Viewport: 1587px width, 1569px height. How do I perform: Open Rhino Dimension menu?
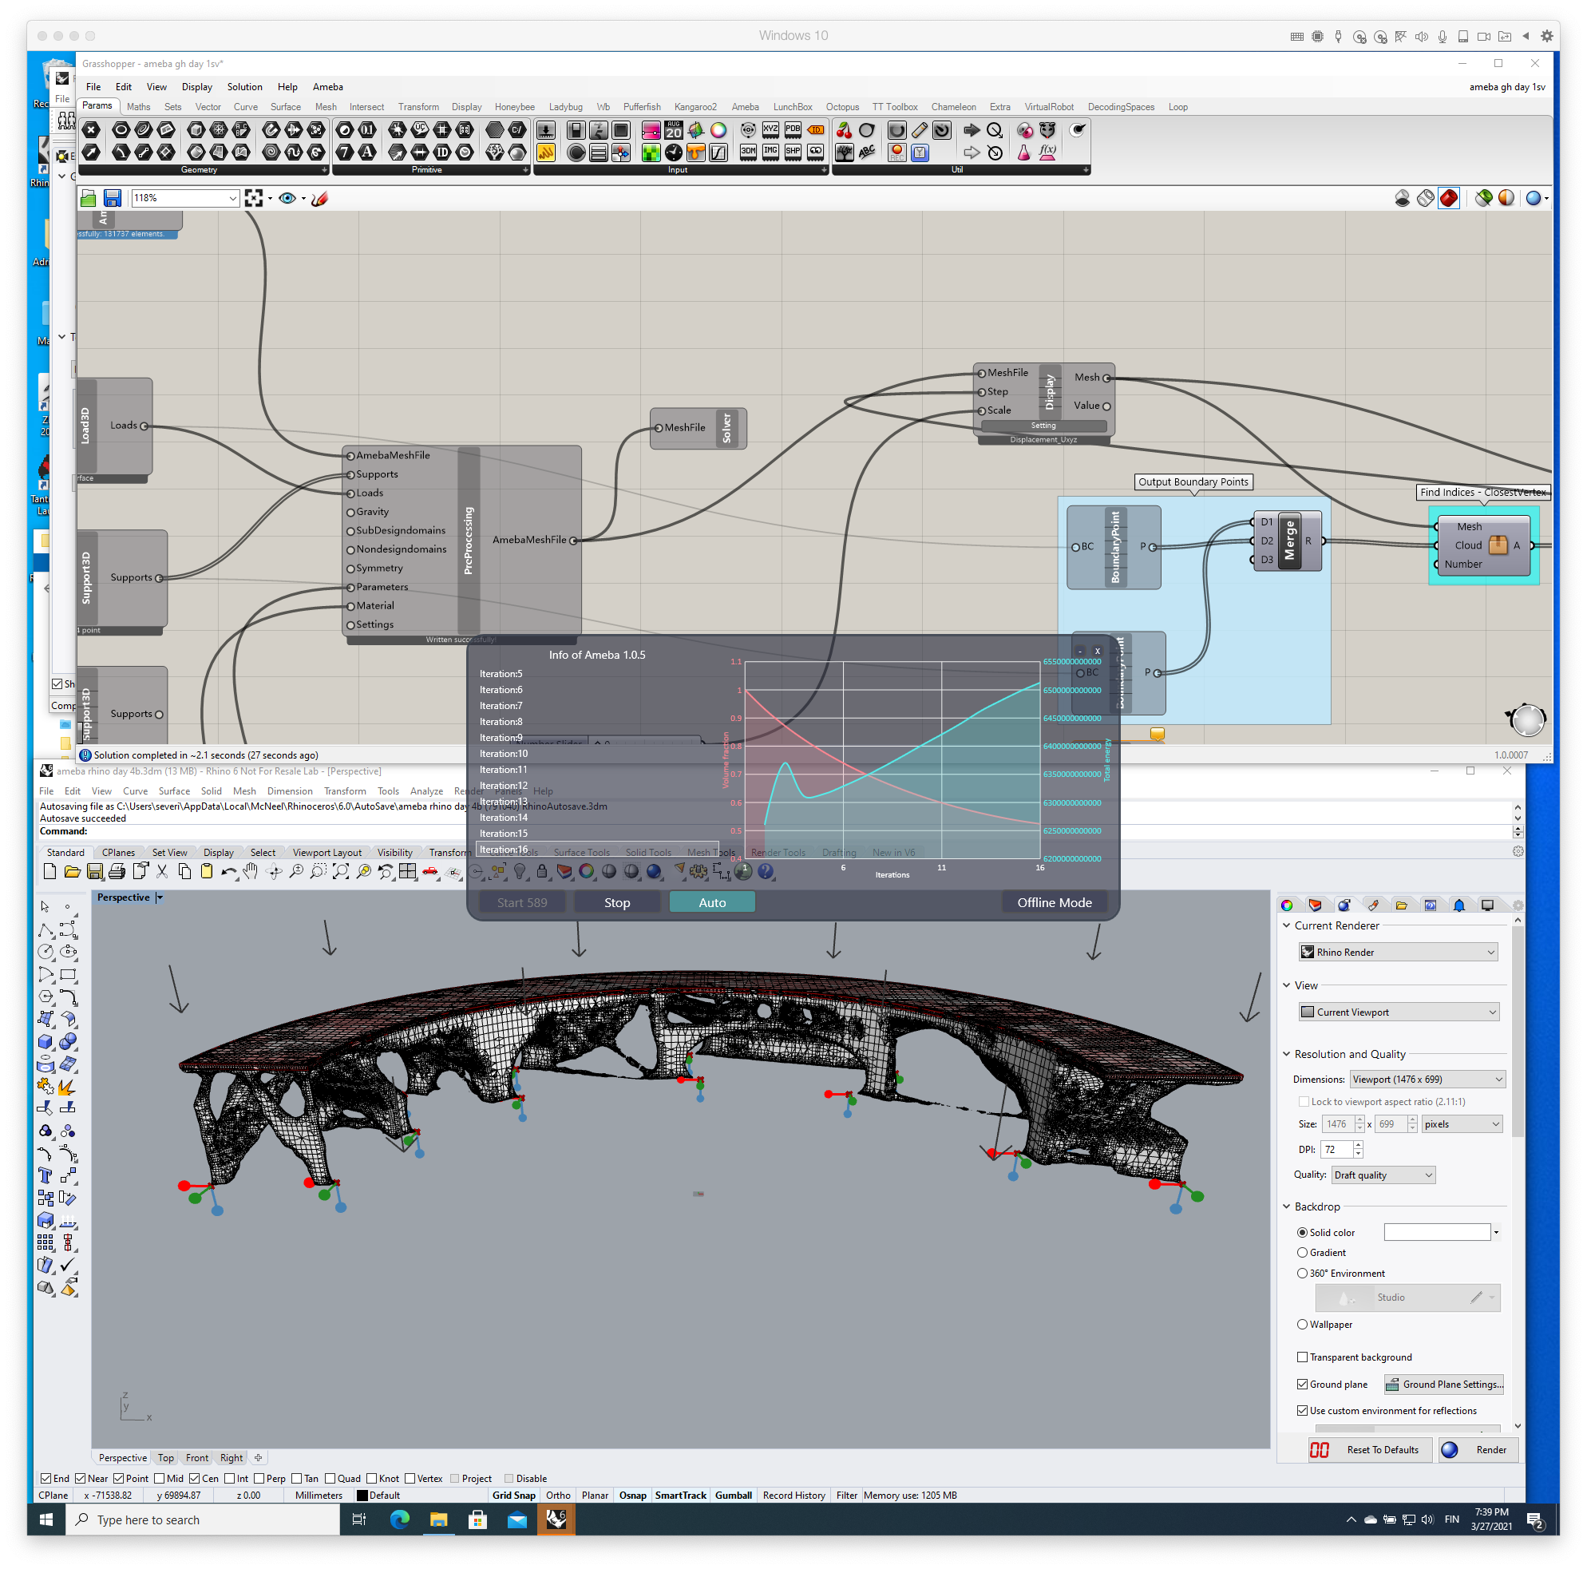(290, 791)
